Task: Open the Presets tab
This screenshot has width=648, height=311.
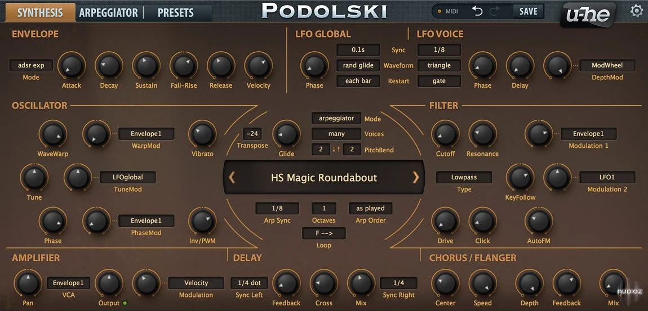Action: (x=176, y=12)
